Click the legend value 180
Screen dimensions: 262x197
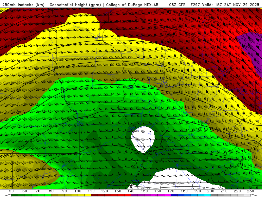coord(184,191)
